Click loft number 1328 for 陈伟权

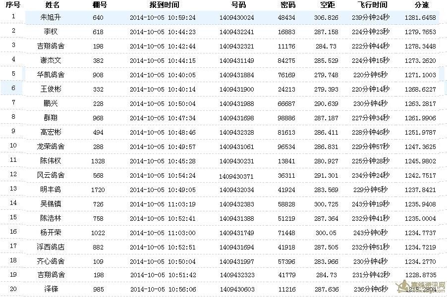click(x=98, y=161)
